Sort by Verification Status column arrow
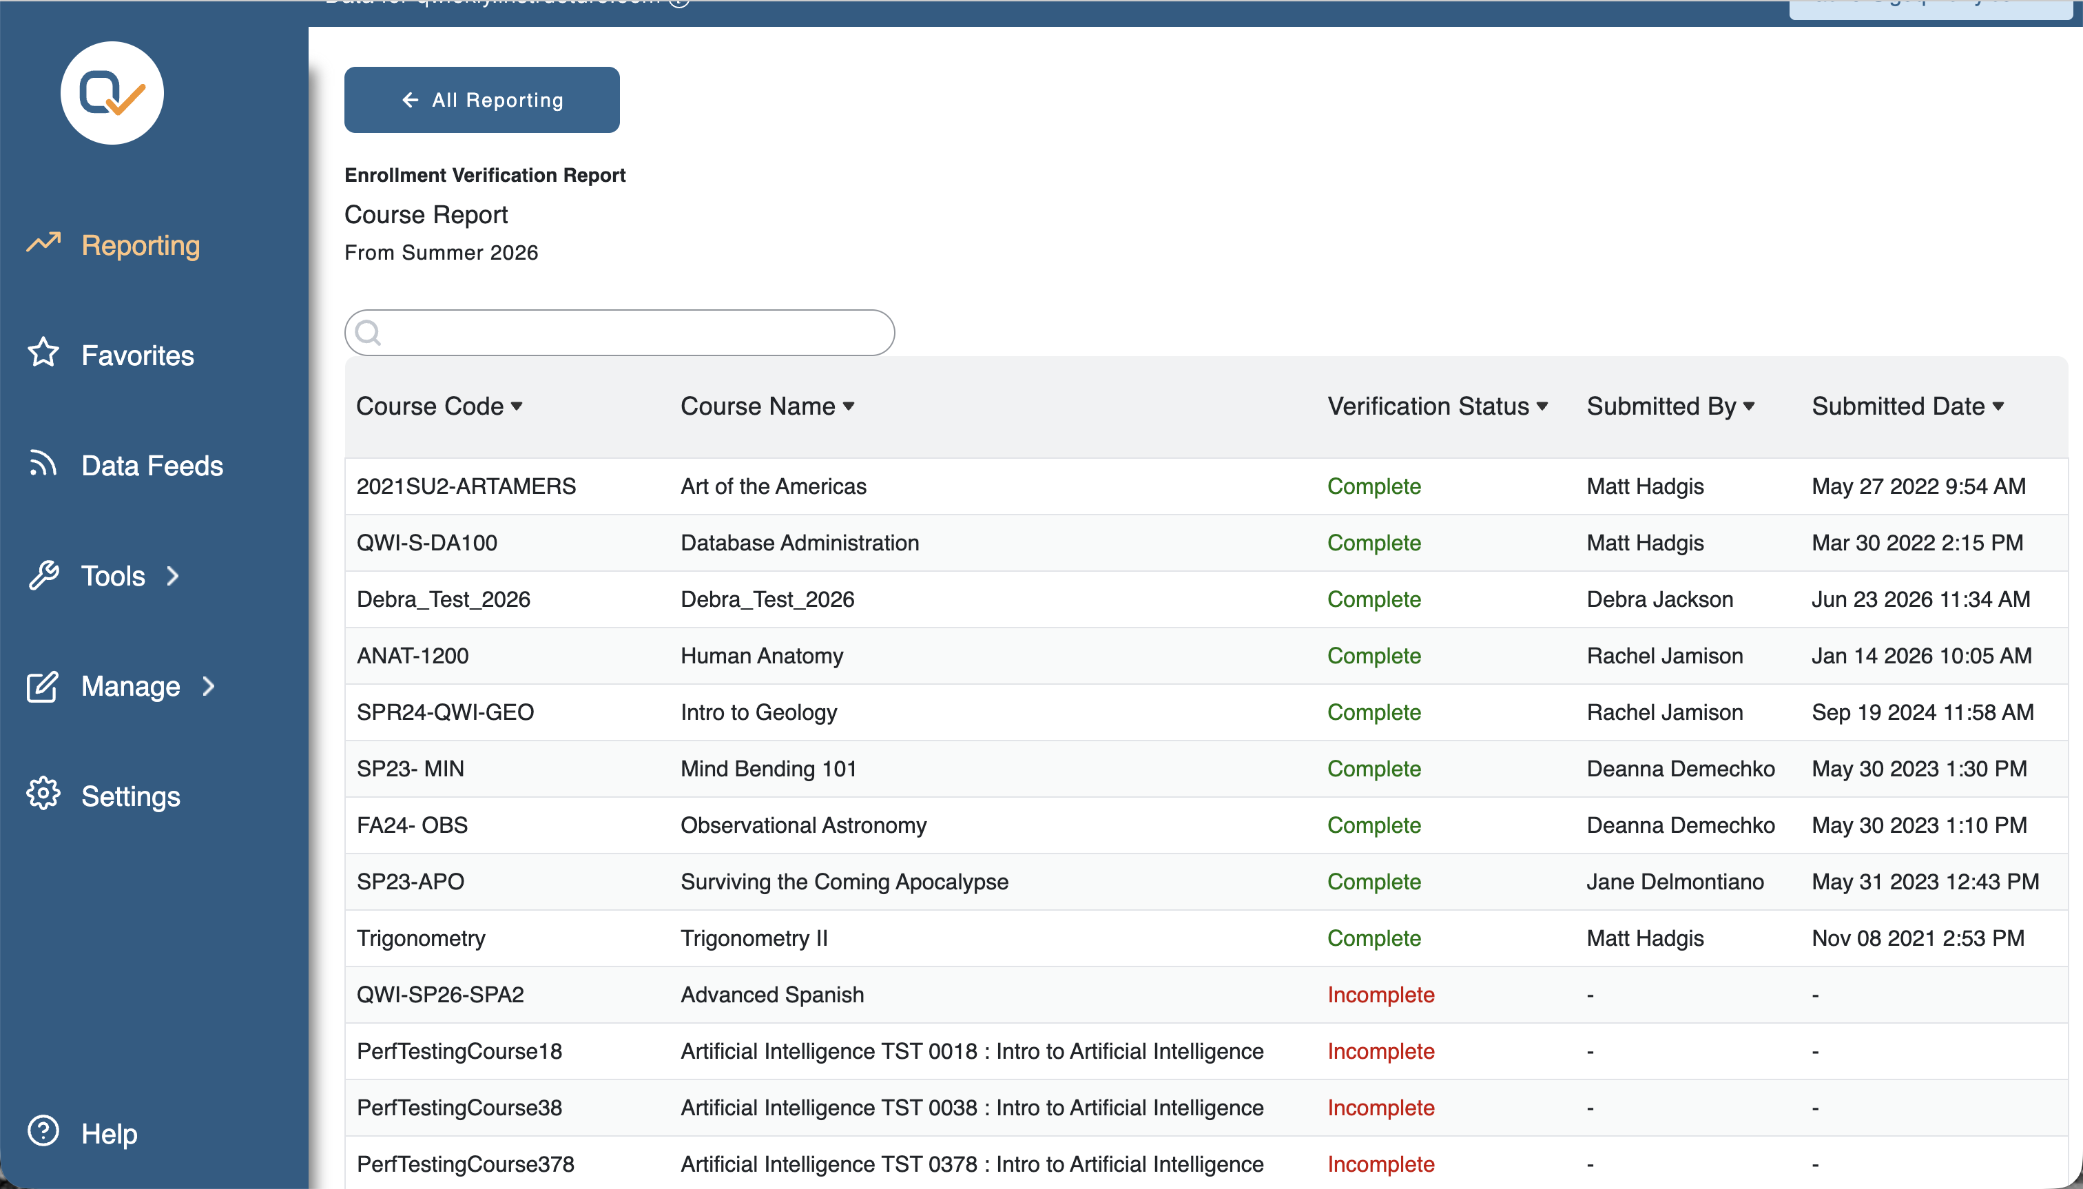The height and width of the screenshot is (1189, 2083). click(x=1542, y=406)
